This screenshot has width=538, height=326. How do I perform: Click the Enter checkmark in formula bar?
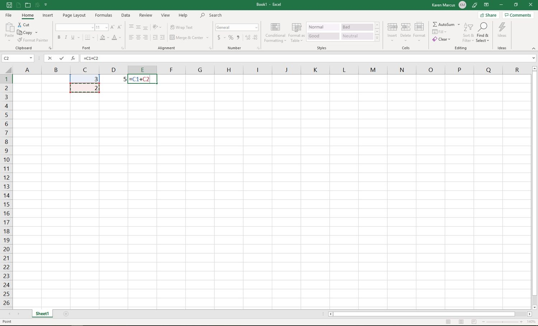pyautogui.click(x=62, y=58)
